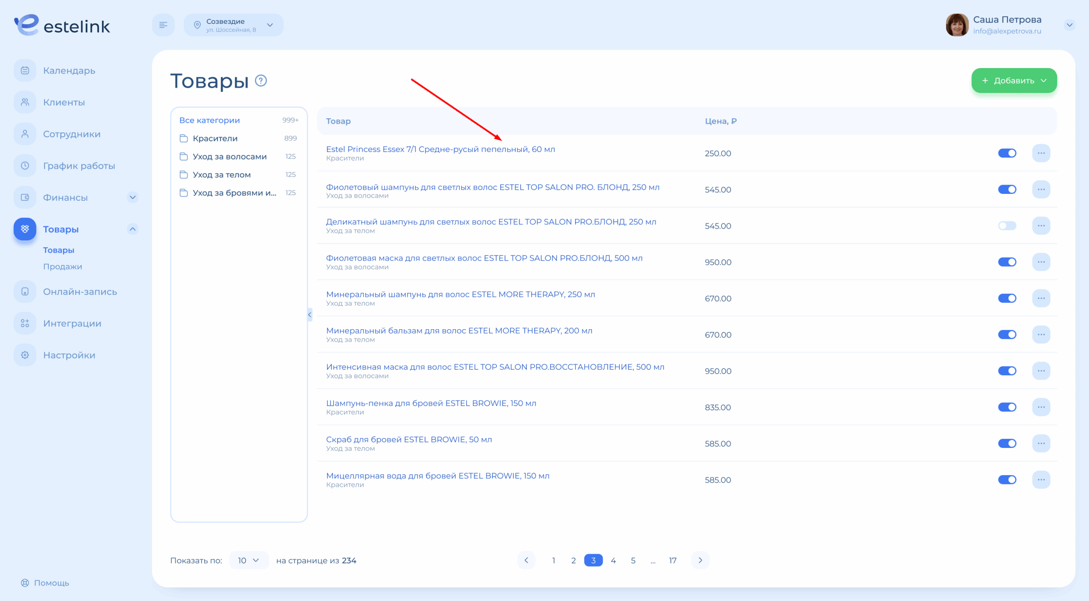Open more options for Estel Princess Essex 7/1
This screenshot has height=601, width=1089.
1041,153
